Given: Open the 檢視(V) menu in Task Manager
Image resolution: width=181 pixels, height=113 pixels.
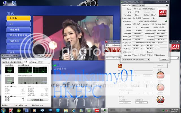Looking at the screenshot, I should 18,59.
